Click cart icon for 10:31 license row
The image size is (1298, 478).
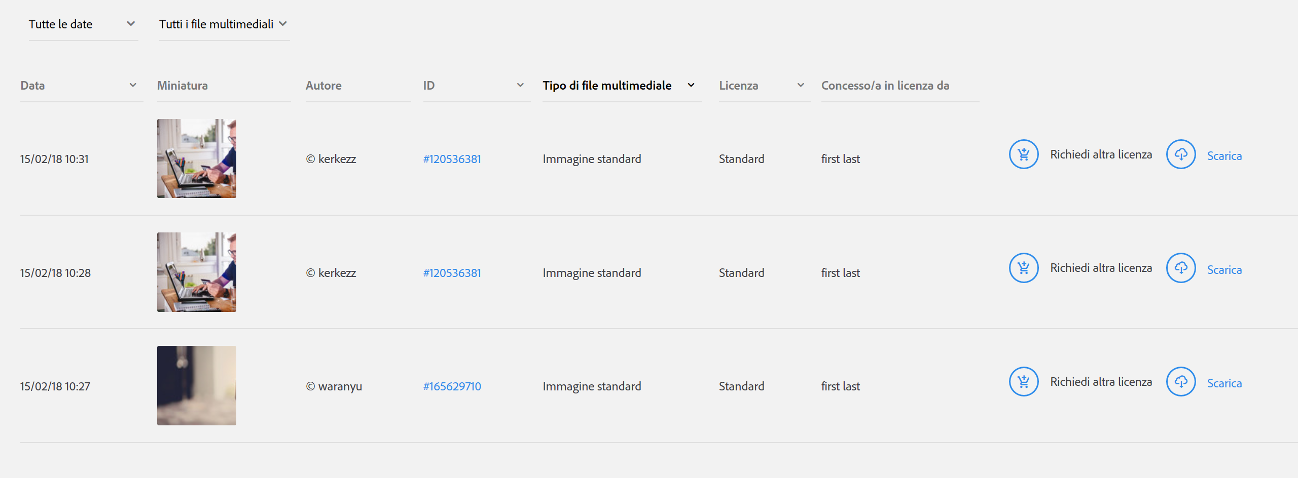(1024, 154)
